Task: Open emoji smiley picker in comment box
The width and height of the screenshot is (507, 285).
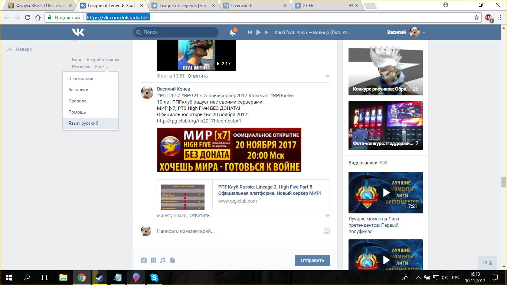Action: [327, 231]
